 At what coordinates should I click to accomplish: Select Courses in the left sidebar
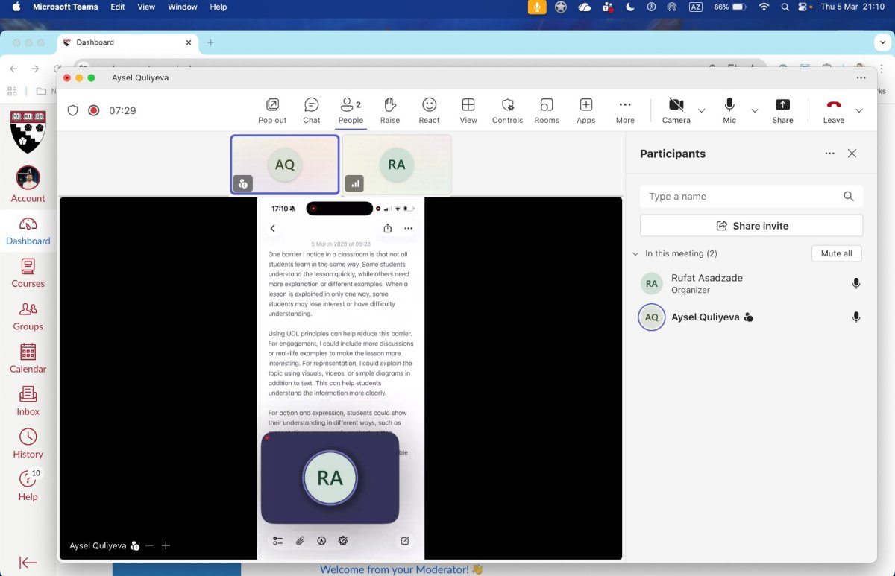28,273
